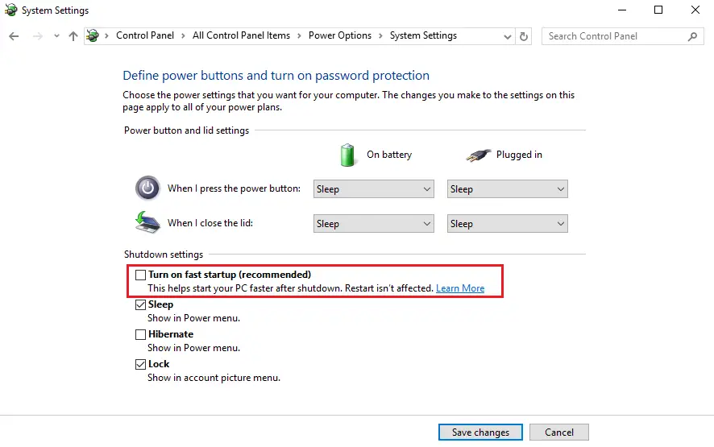Open the recent locations chevron
Image resolution: width=714 pixels, height=447 pixels.
tap(56, 36)
